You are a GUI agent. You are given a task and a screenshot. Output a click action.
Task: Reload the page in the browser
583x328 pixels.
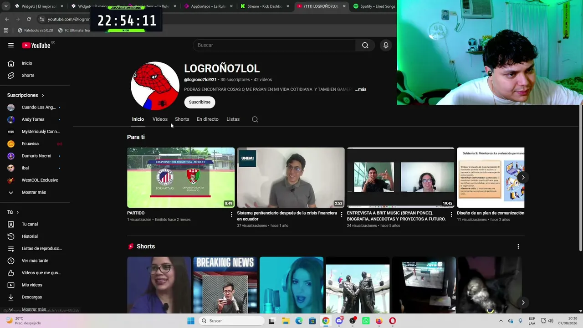coord(29,19)
